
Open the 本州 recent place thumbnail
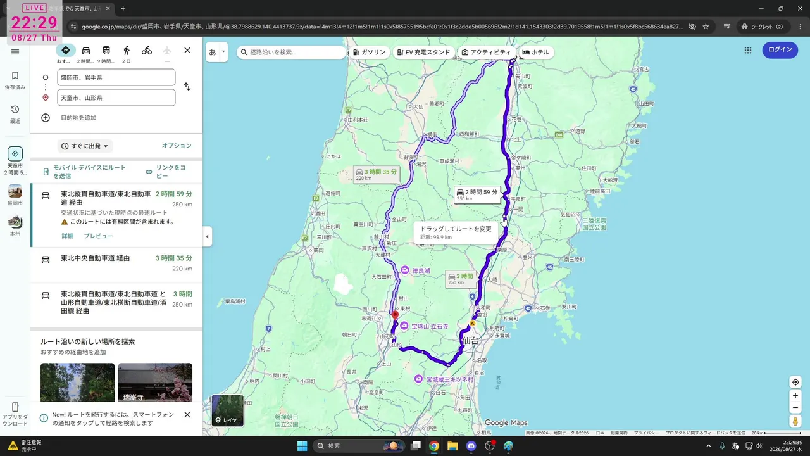point(15,225)
